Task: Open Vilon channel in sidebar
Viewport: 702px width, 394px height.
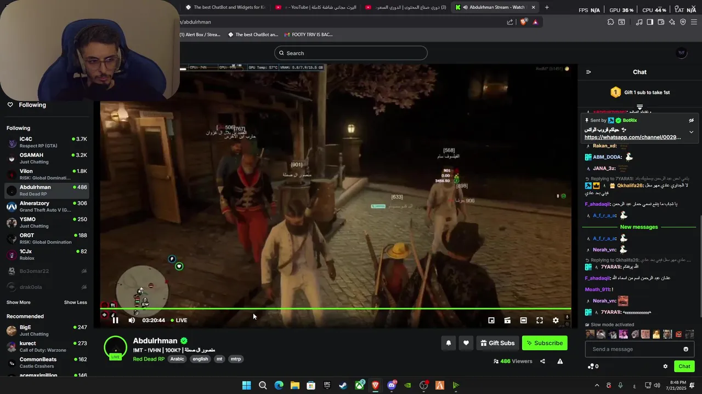Action: [x=47, y=174]
